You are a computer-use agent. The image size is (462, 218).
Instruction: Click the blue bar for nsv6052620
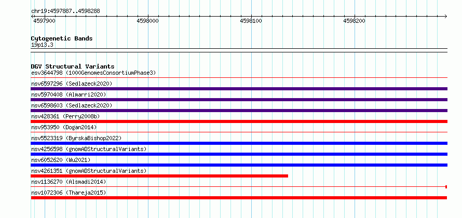pyautogui.click(x=239, y=165)
